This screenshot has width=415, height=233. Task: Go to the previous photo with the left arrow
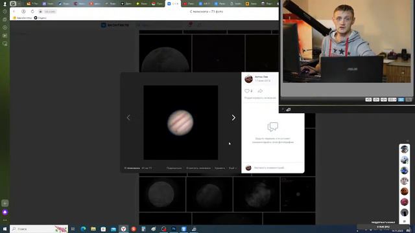pyautogui.click(x=128, y=118)
